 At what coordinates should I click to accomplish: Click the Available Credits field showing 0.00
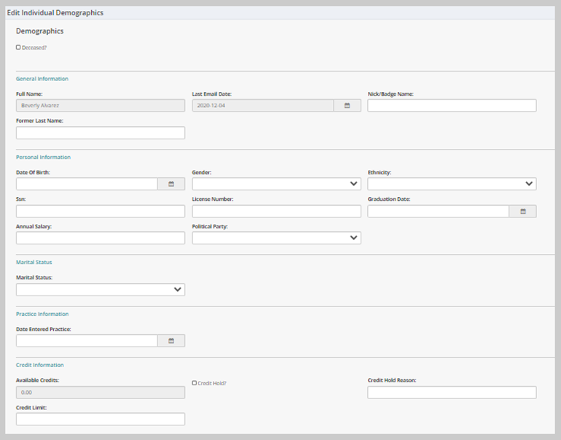(101, 393)
